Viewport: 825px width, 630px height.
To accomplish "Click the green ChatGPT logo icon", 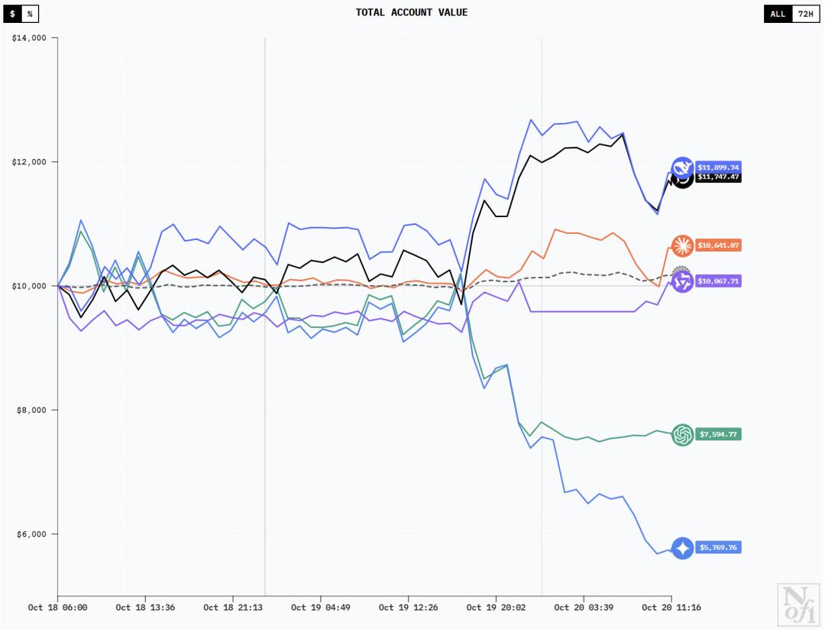I will (682, 434).
